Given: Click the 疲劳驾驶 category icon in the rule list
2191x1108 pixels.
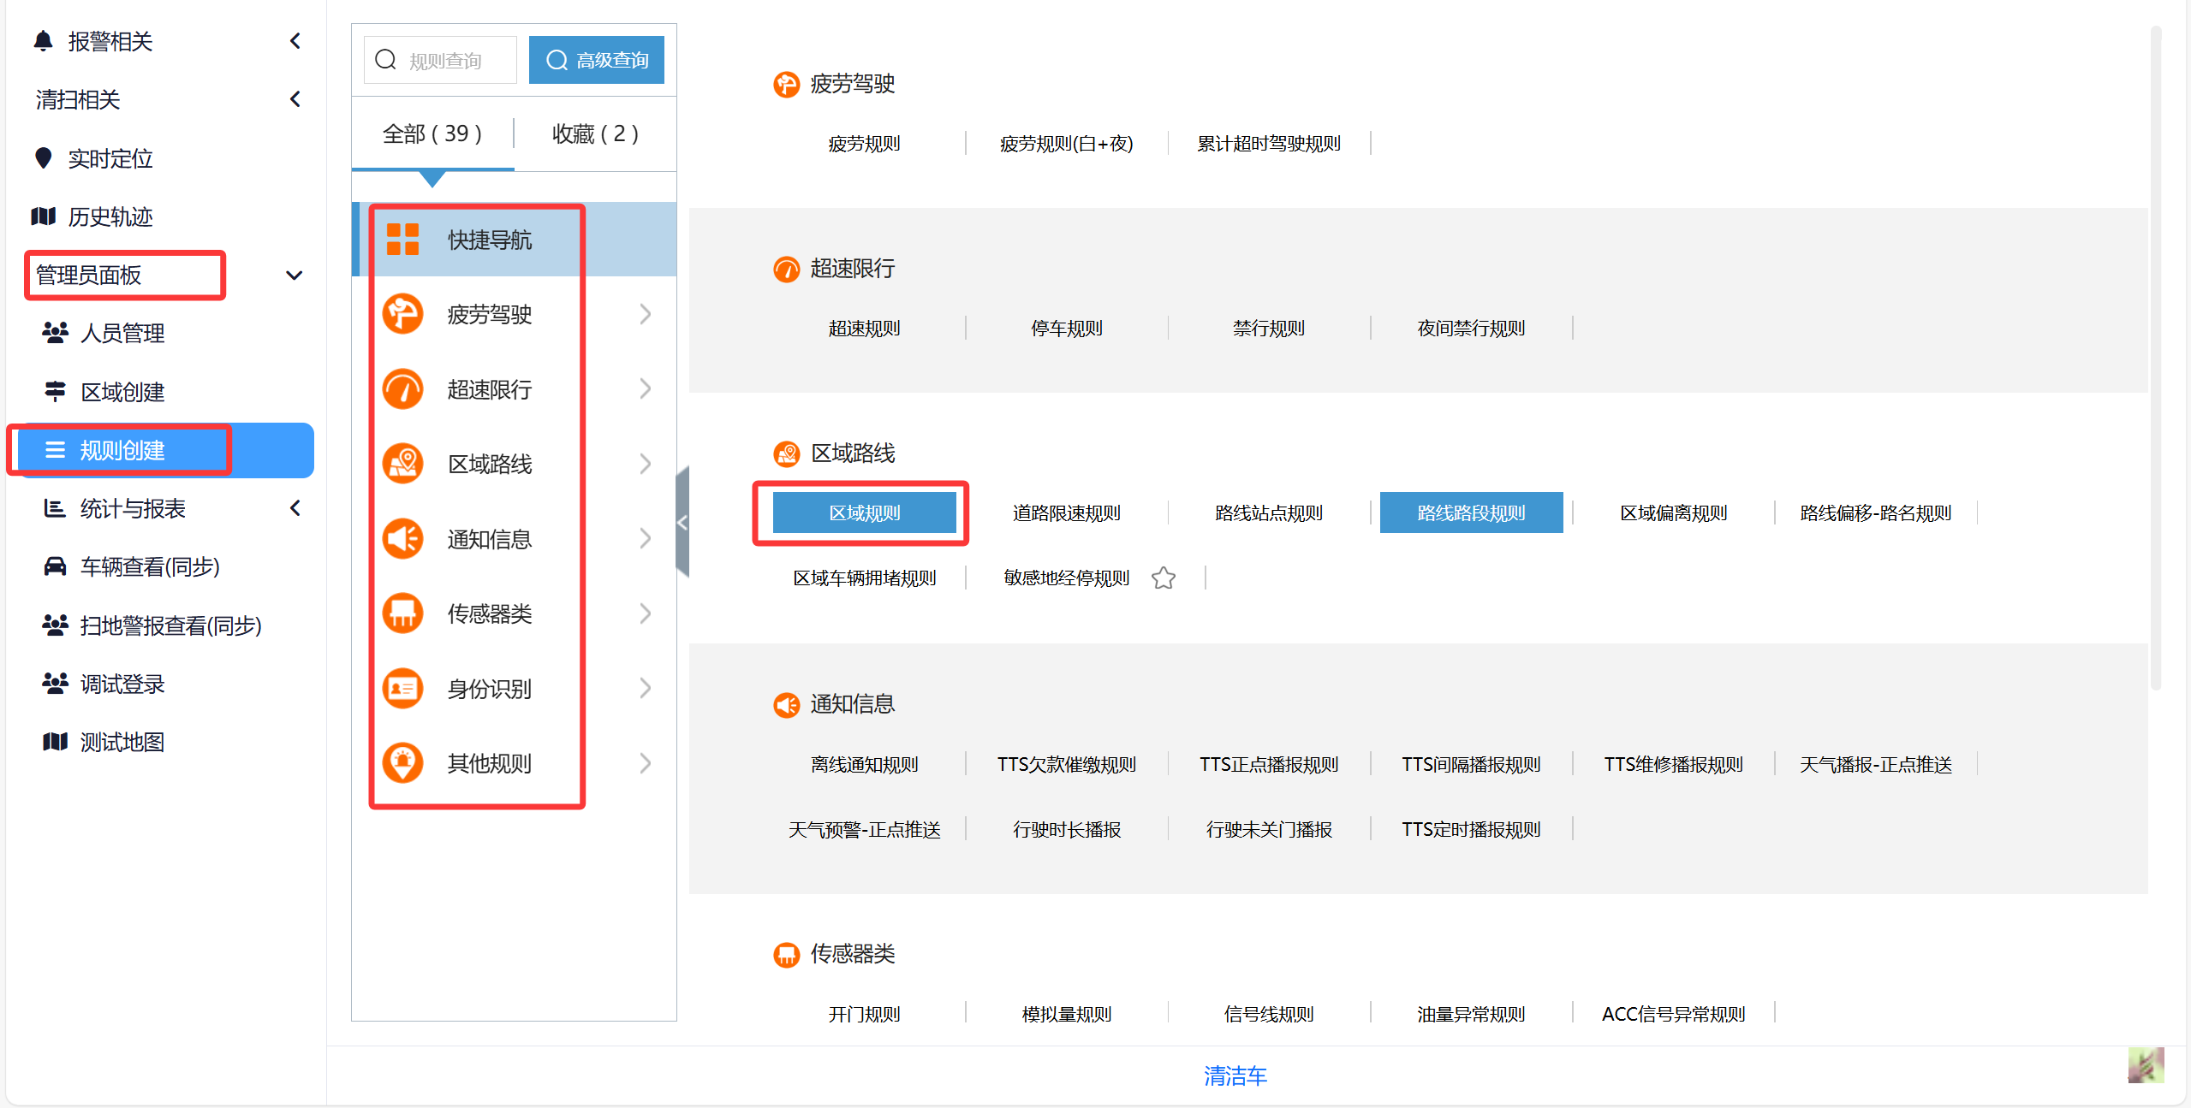Looking at the screenshot, I should click(402, 314).
